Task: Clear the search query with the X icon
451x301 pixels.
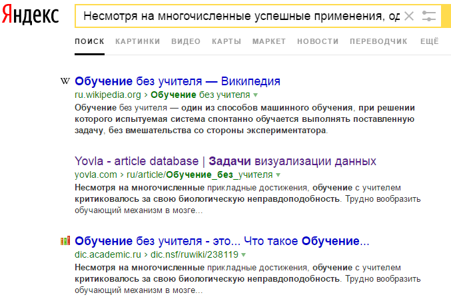Action: pos(409,16)
